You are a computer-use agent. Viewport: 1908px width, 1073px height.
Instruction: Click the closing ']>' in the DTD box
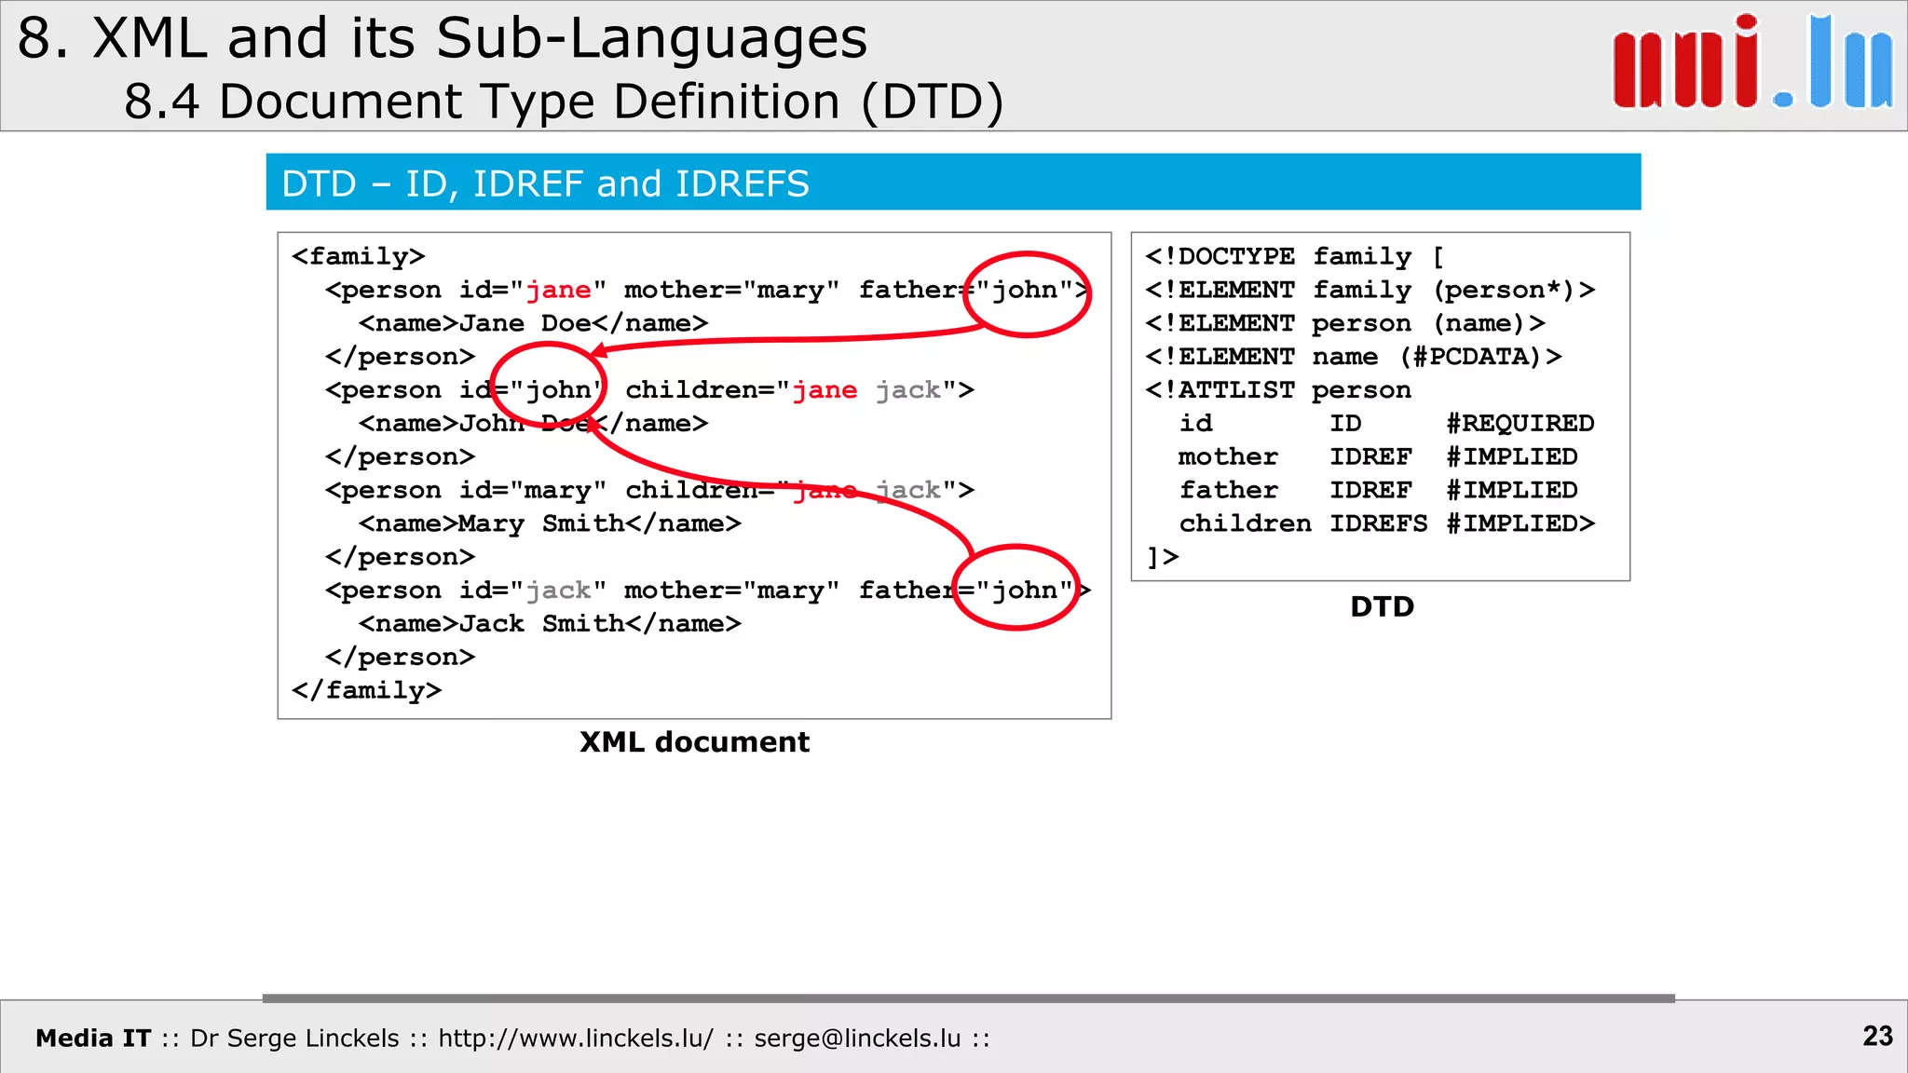(x=1162, y=557)
